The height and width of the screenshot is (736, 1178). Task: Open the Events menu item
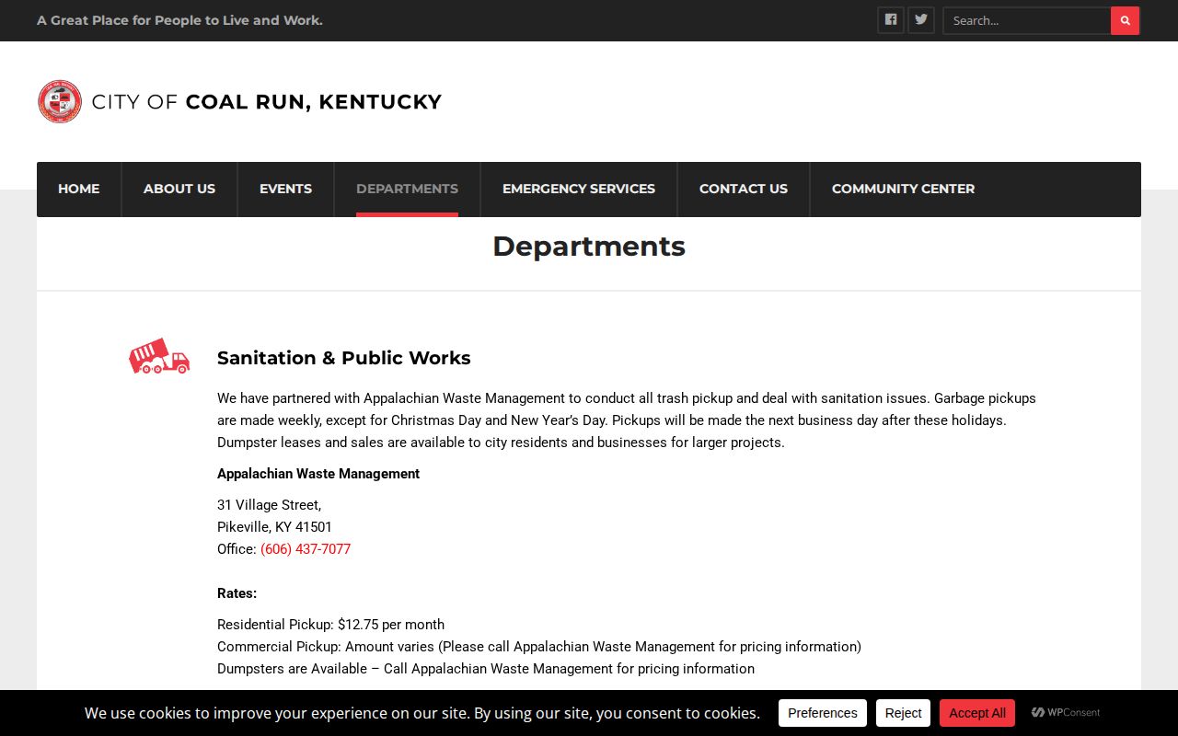pos(285,189)
